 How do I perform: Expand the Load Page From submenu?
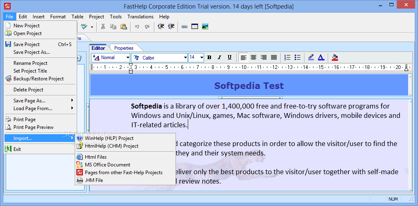pyautogui.click(x=40, y=108)
